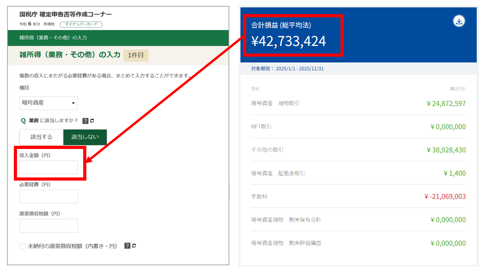The width and height of the screenshot is (485, 271).
Task: Select the 該当しない option
Action: pos(85,137)
